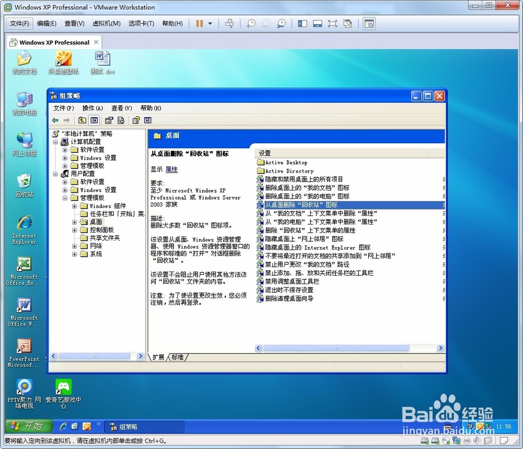
Task: Select PowerPoint desktop shortcut
Action: (24, 353)
